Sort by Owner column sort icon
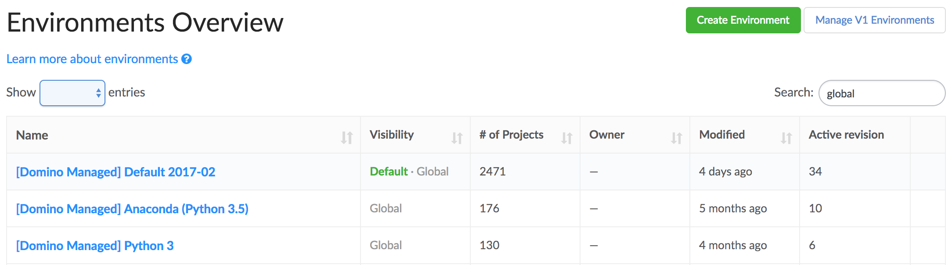Image resolution: width=952 pixels, height=265 pixels. tap(677, 138)
